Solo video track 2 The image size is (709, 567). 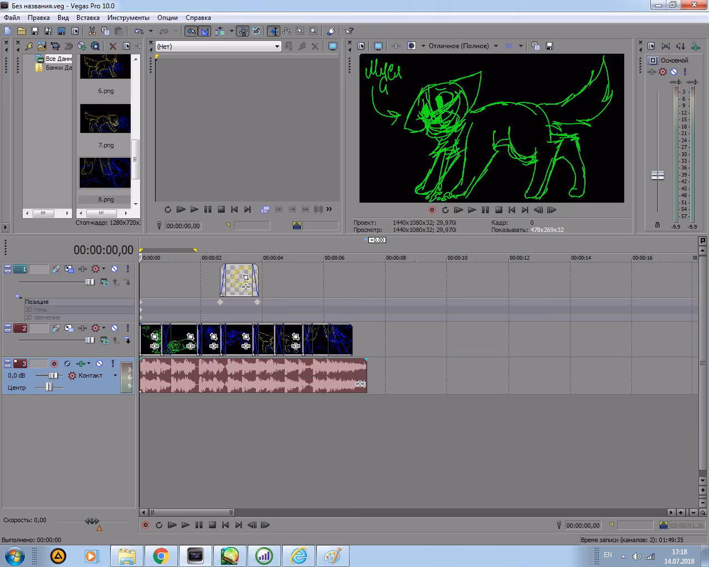point(127,328)
